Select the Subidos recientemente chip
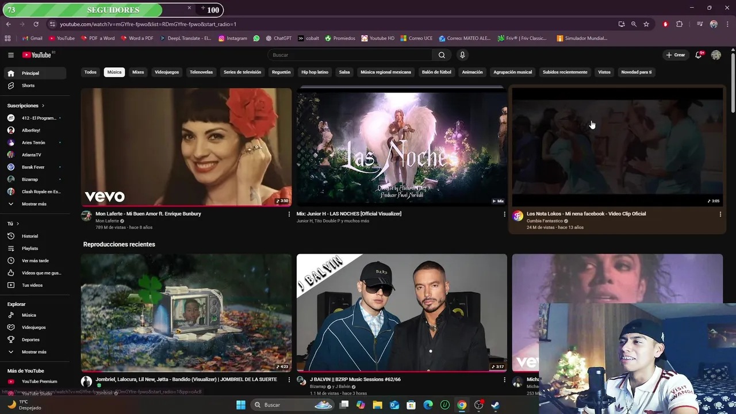 tap(565, 72)
